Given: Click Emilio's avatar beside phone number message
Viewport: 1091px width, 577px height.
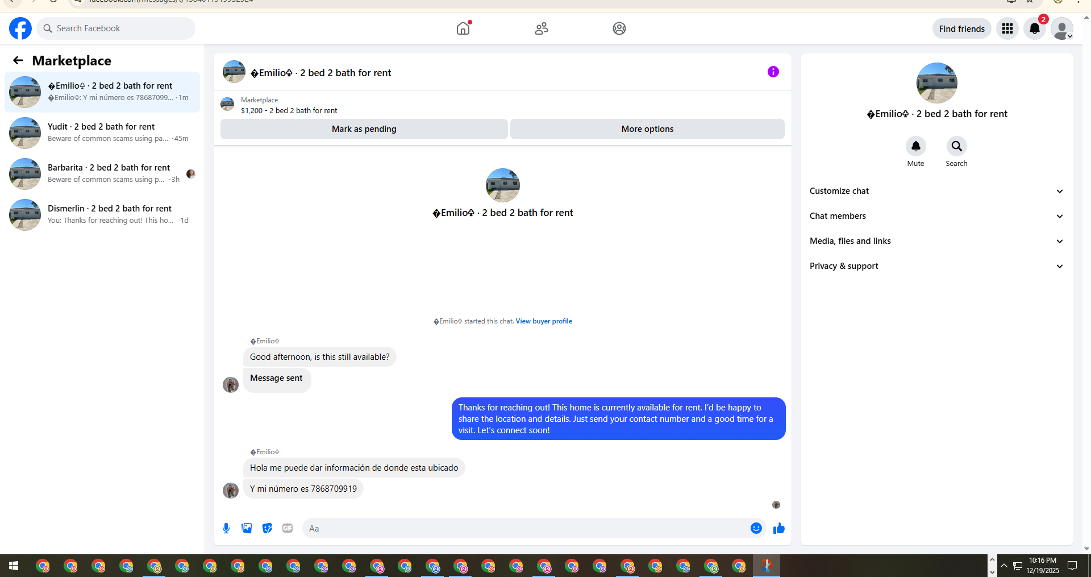Looking at the screenshot, I should point(231,491).
